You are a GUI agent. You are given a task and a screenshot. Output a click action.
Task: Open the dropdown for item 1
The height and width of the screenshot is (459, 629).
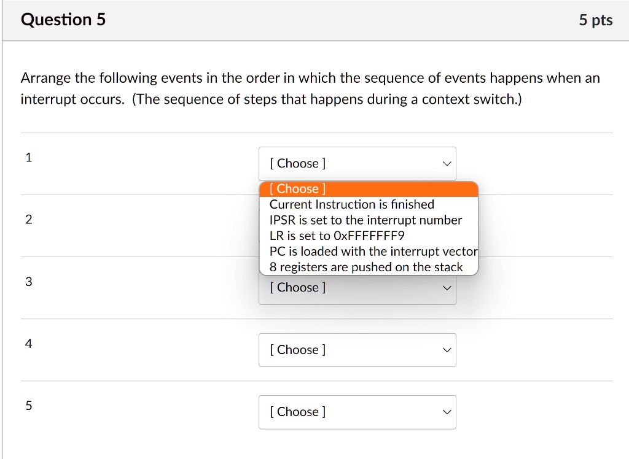coord(357,163)
